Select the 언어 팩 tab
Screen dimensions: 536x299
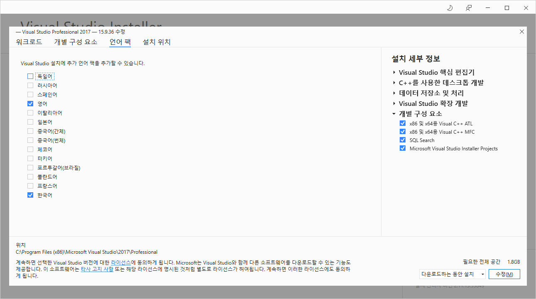(x=120, y=42)
